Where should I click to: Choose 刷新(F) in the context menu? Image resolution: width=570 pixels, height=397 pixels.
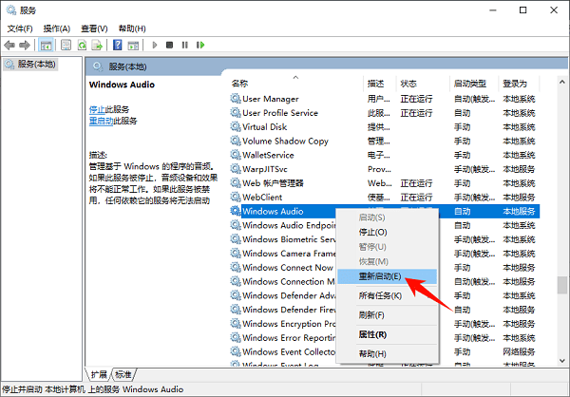click(388, 314)
